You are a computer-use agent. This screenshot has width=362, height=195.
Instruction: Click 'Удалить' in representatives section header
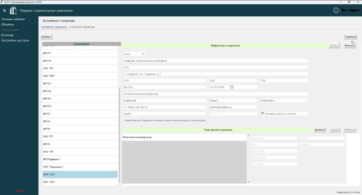click(x=335, y=130)
